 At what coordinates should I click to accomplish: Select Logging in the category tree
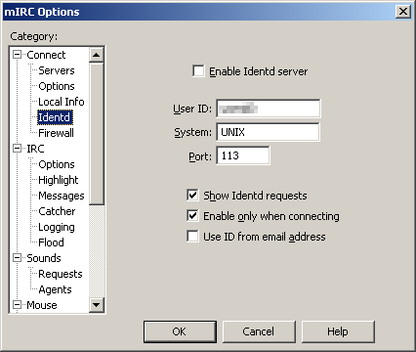(57, 227)
